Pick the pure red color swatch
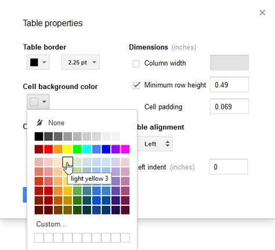Image resolution: width=275 pixels, height=250 pixels. (48, 149)
